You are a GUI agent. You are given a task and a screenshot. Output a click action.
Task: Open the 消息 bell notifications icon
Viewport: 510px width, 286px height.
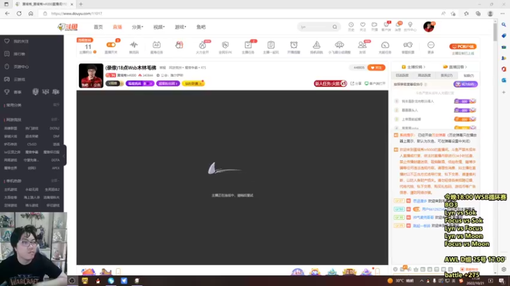[x=398, y=25]
